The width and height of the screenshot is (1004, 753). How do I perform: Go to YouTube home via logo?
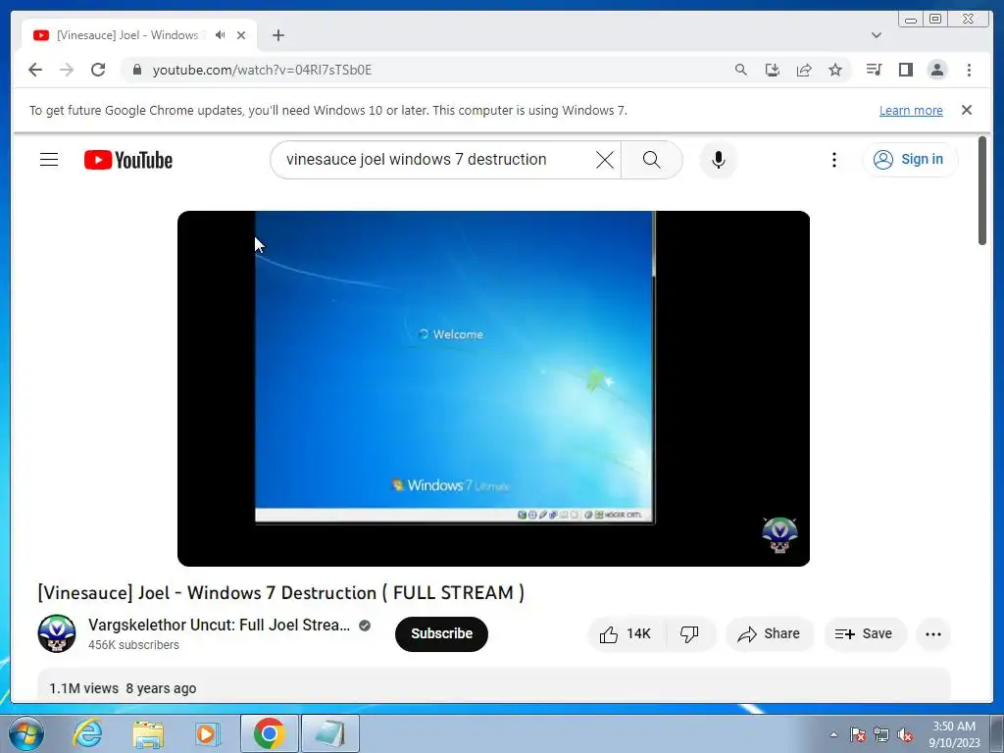(x=128, y=160)
